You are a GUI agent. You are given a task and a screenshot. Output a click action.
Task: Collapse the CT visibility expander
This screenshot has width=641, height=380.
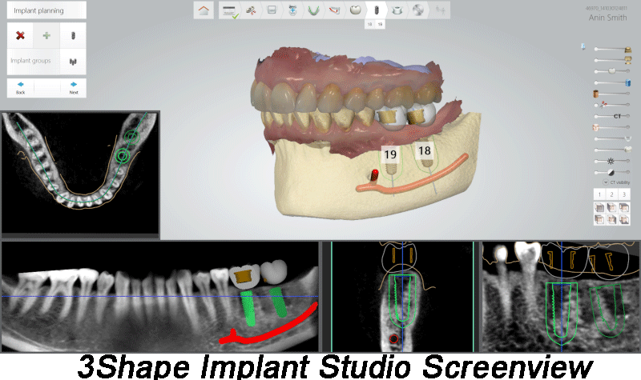(606, 182)
